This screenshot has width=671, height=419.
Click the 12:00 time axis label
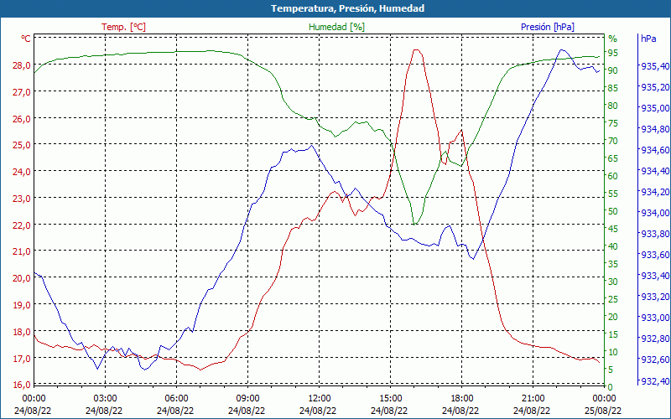[x=319, y=399]
